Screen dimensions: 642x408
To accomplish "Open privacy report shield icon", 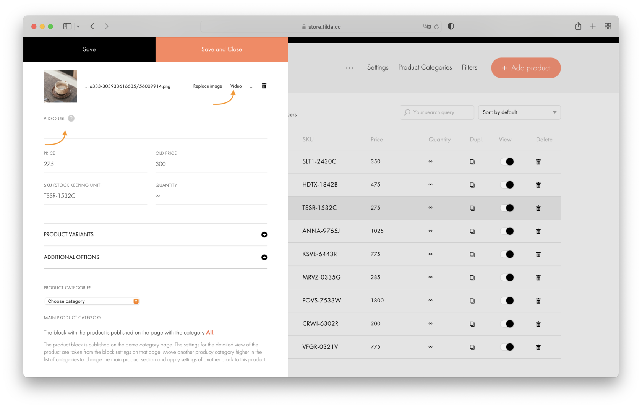I will coord(451,26).
